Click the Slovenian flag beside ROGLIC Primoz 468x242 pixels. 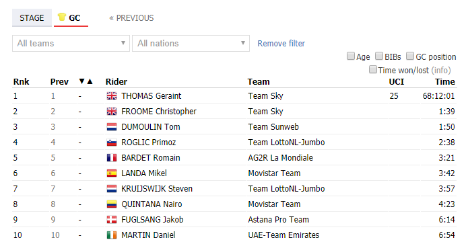pos(112,143)
